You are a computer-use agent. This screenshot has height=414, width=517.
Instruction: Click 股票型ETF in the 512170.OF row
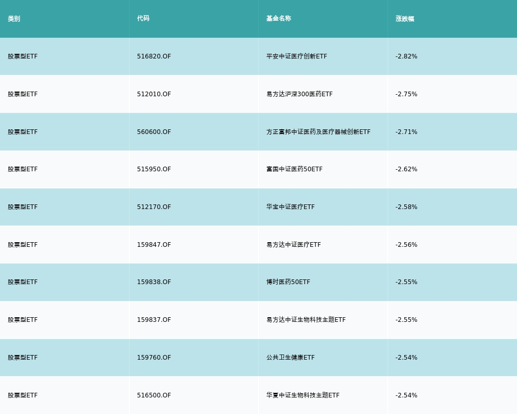(x=23, y=207)
